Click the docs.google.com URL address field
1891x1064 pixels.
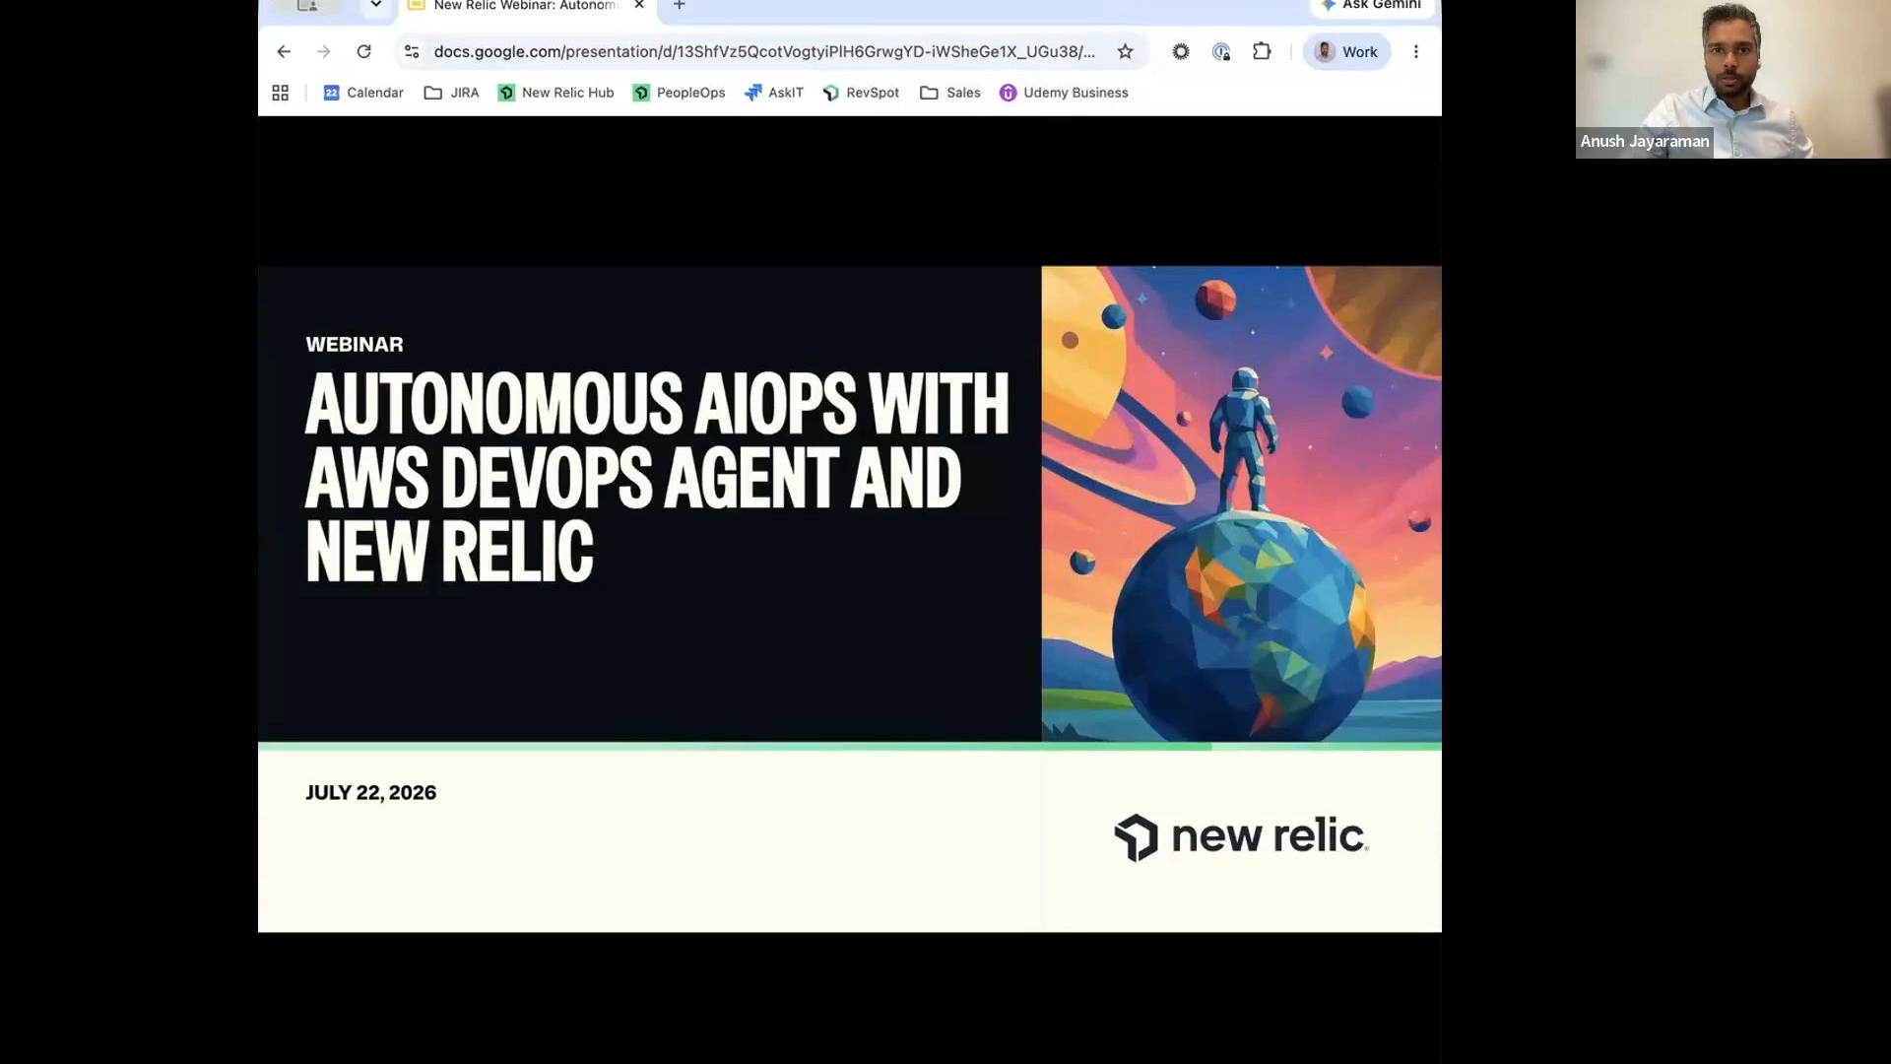point(764,51)
